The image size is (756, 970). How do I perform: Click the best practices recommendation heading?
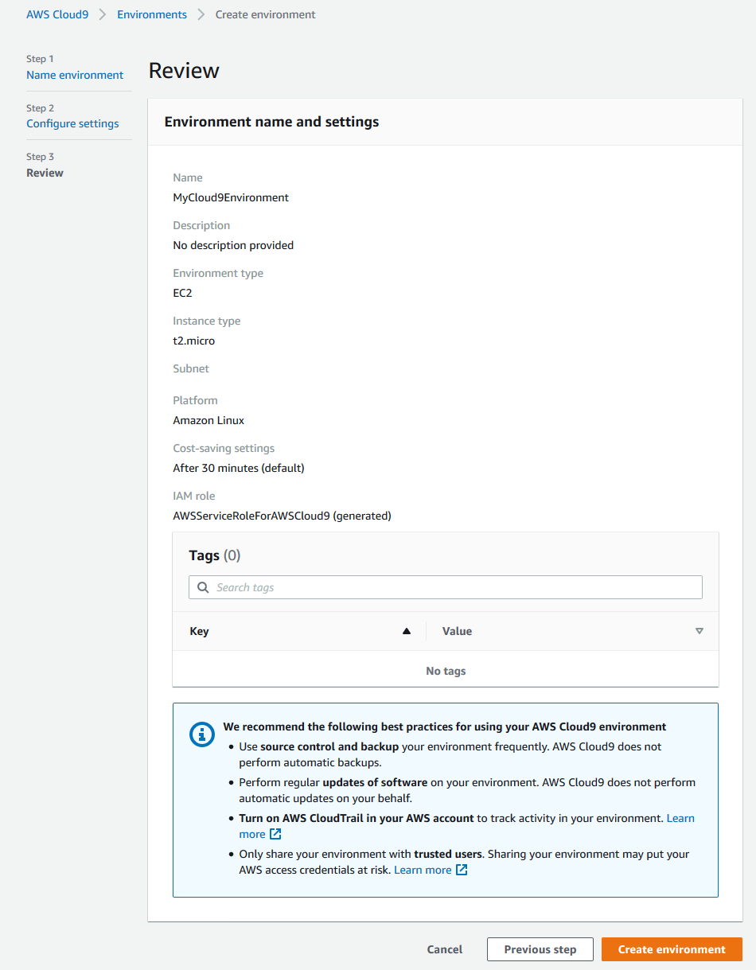(445, 727)
